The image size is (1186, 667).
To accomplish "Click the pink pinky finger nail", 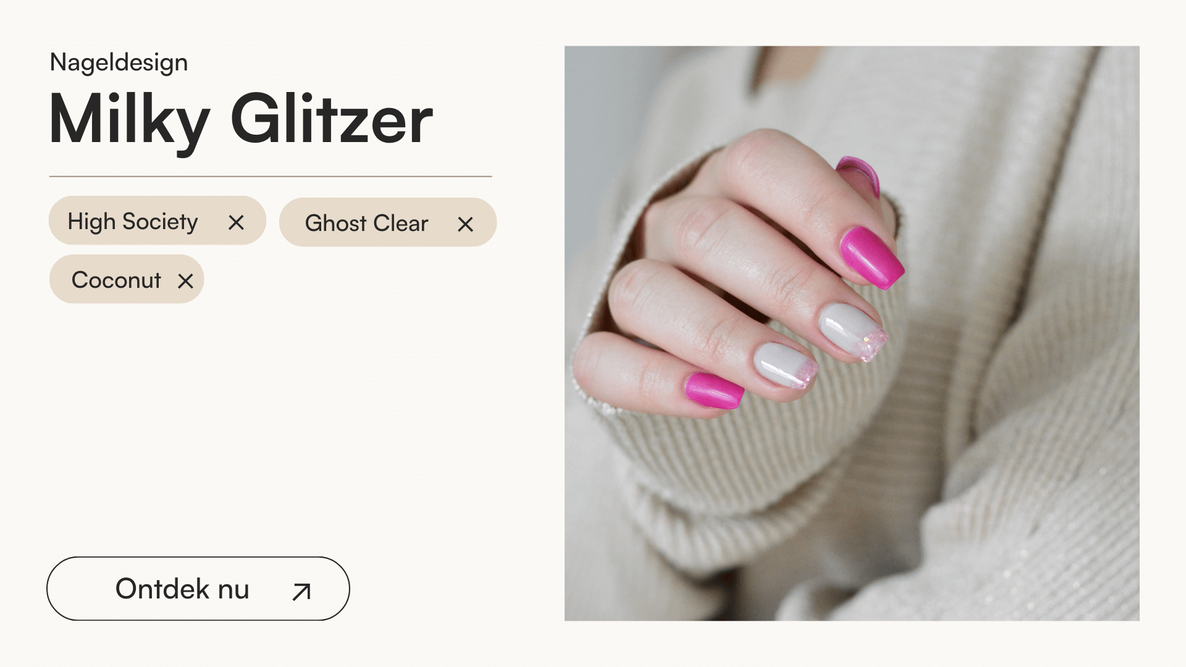I will tap(714, 390).
